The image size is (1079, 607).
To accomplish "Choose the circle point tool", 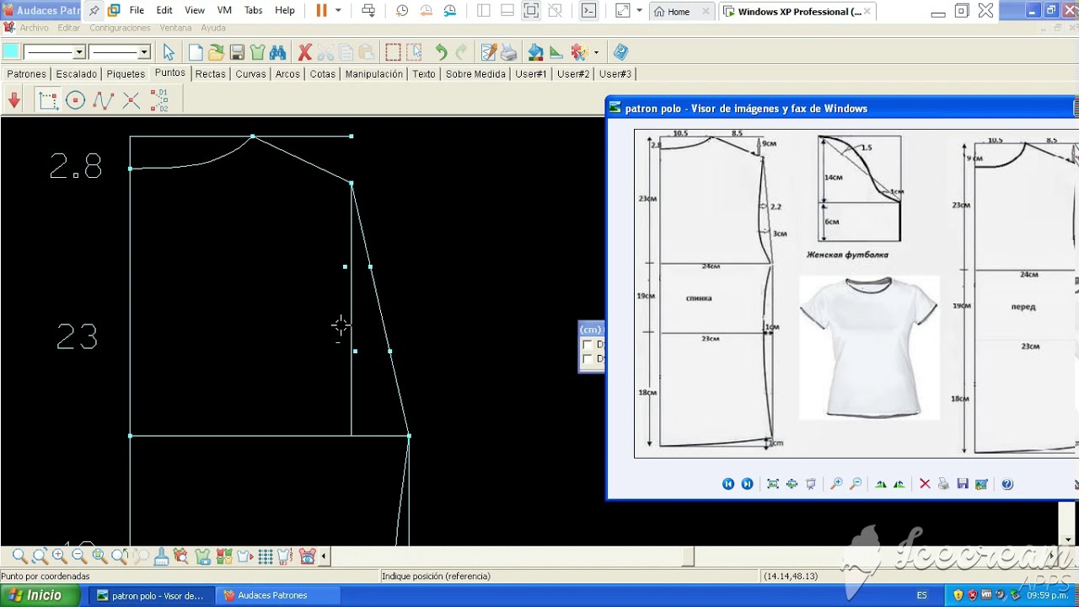I will [76, 101].
